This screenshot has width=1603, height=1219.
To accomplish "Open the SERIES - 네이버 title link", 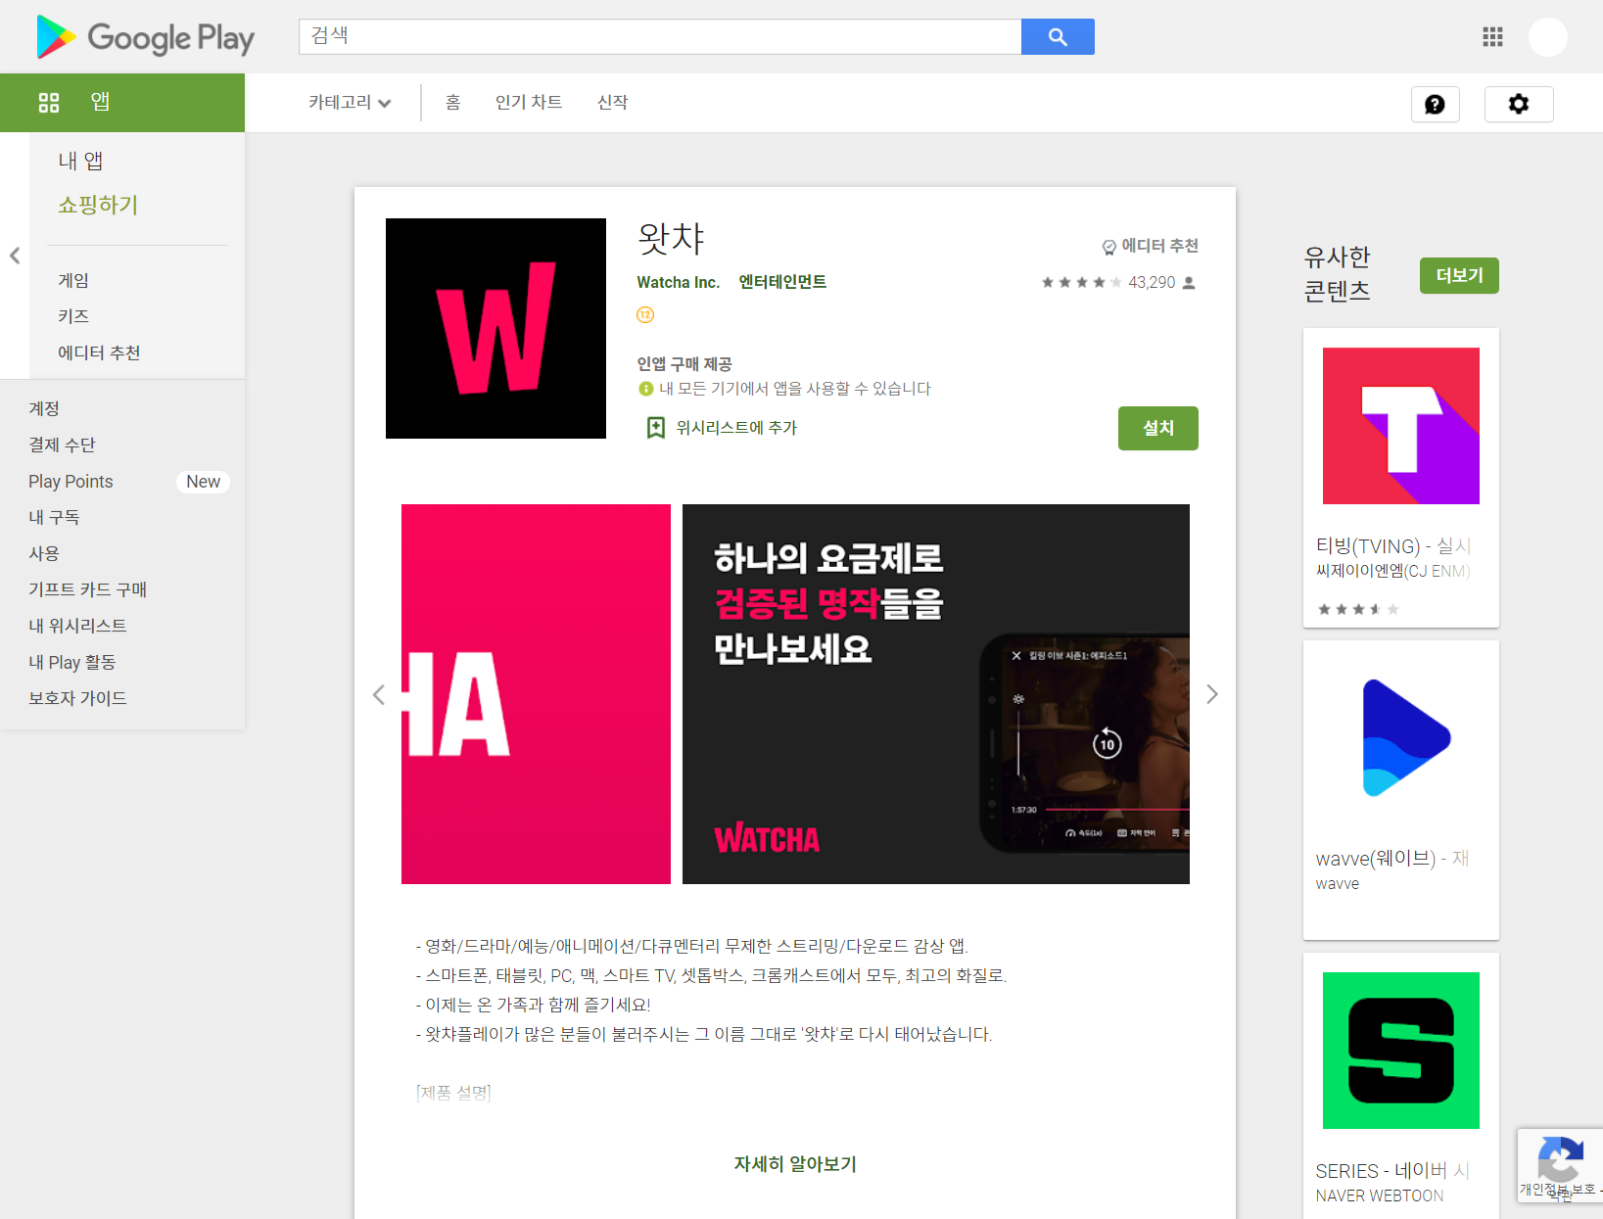I will coord(1392,1171).
